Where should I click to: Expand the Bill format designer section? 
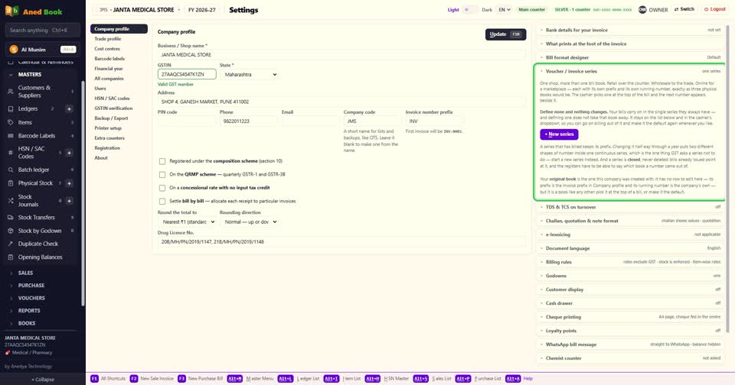click(631, 57)
